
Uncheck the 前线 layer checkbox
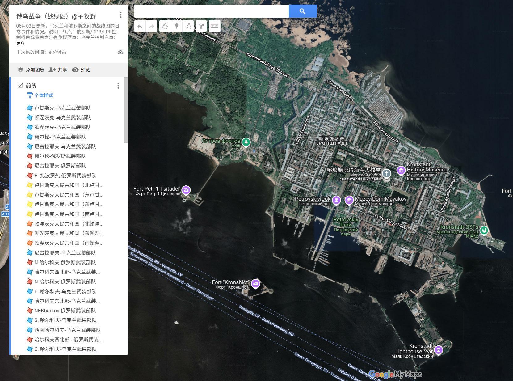click(21, 85)
